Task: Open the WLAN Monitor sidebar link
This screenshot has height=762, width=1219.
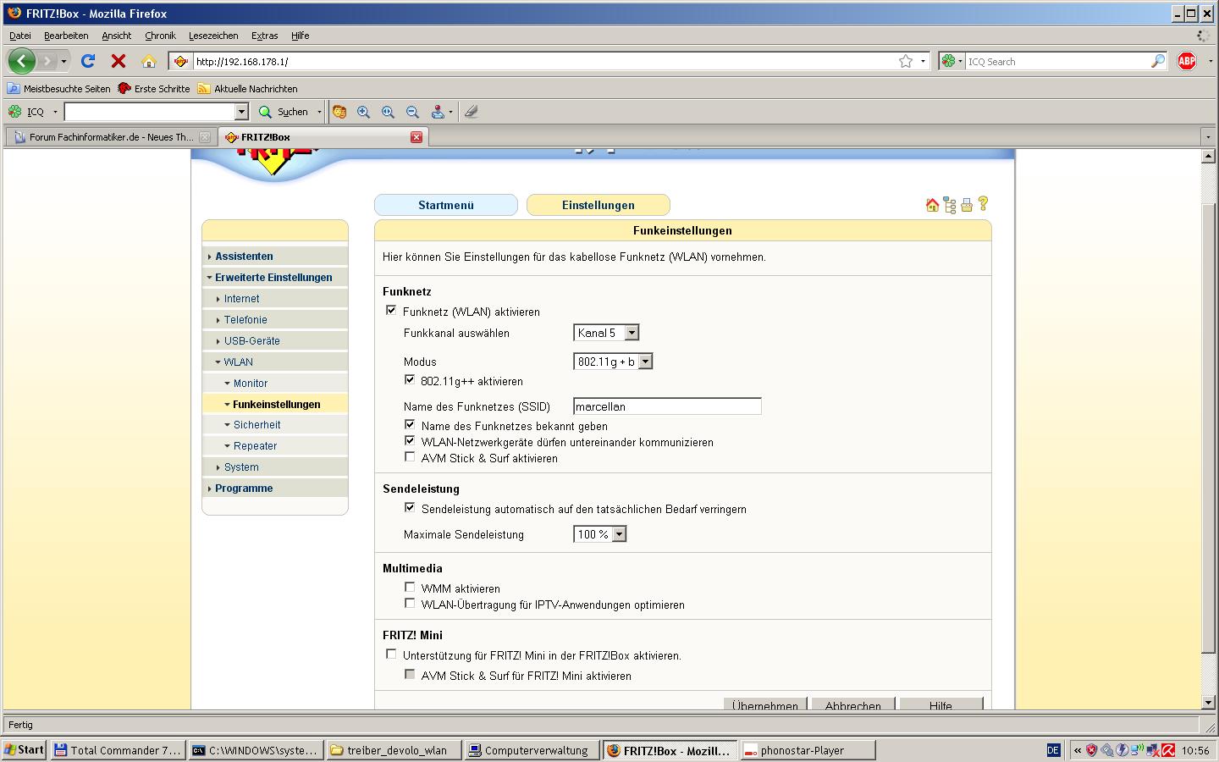Action: click(251, 383)
